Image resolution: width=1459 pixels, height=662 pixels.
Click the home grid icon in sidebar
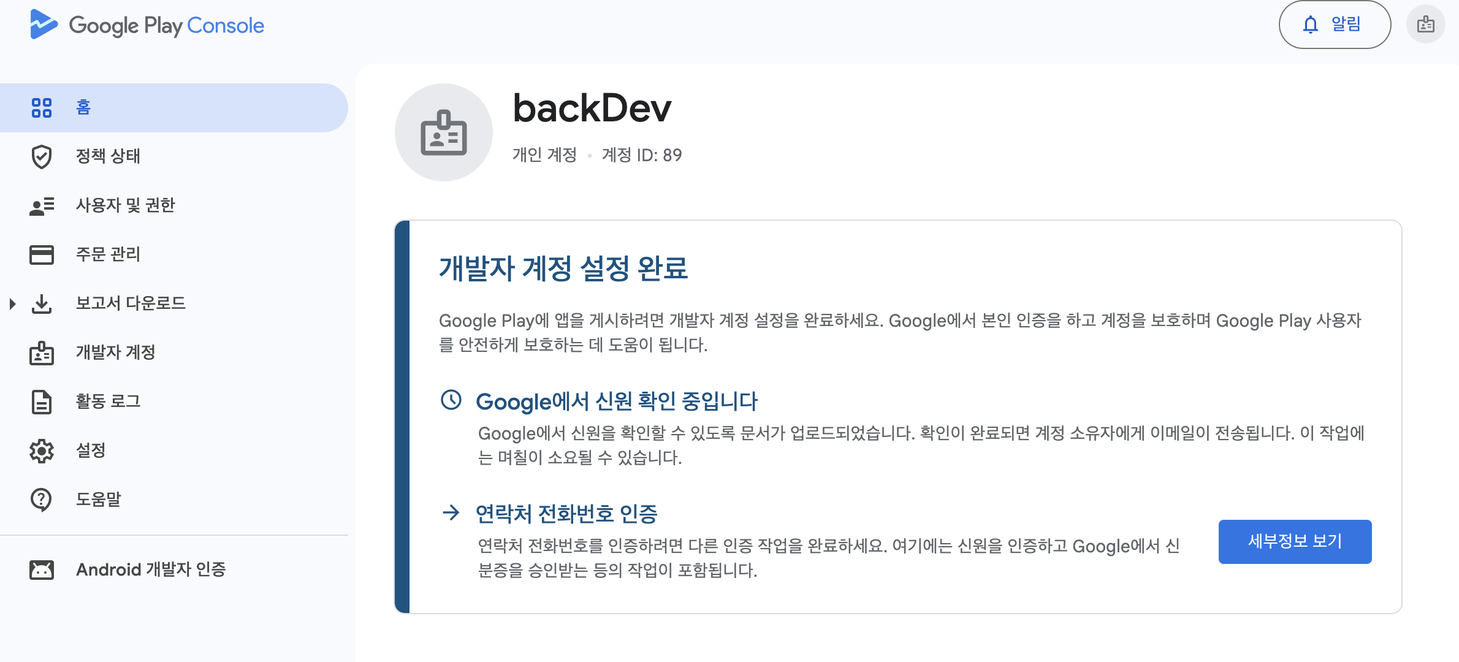click(x=42, y=108)
